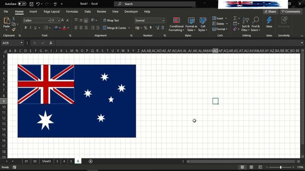Apply percent style formatting
The height and width of the screenshot is (171, 305).
(x=145, y=28)
